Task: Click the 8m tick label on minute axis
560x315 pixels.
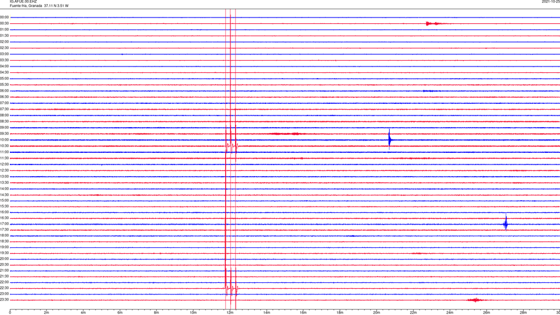Action: tap(156, 313)
